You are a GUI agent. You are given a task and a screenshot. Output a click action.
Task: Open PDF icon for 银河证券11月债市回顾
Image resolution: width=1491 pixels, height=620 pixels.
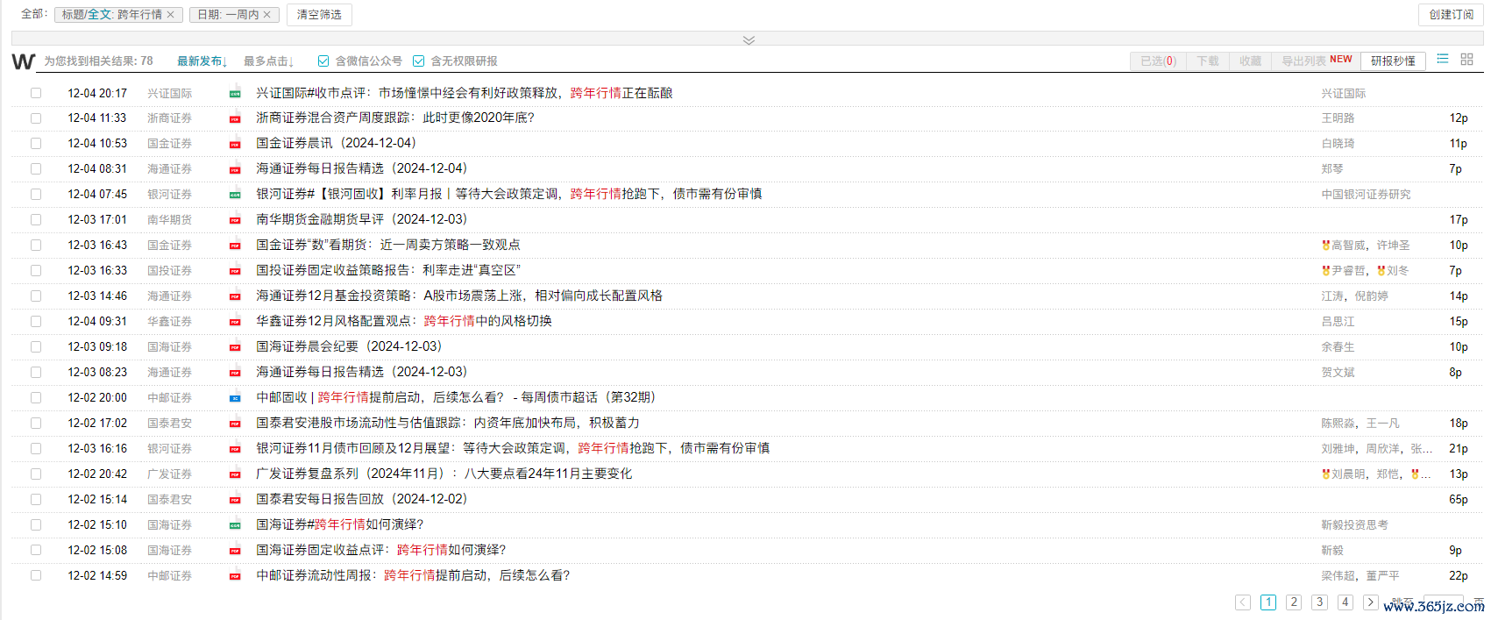point(235,450)
